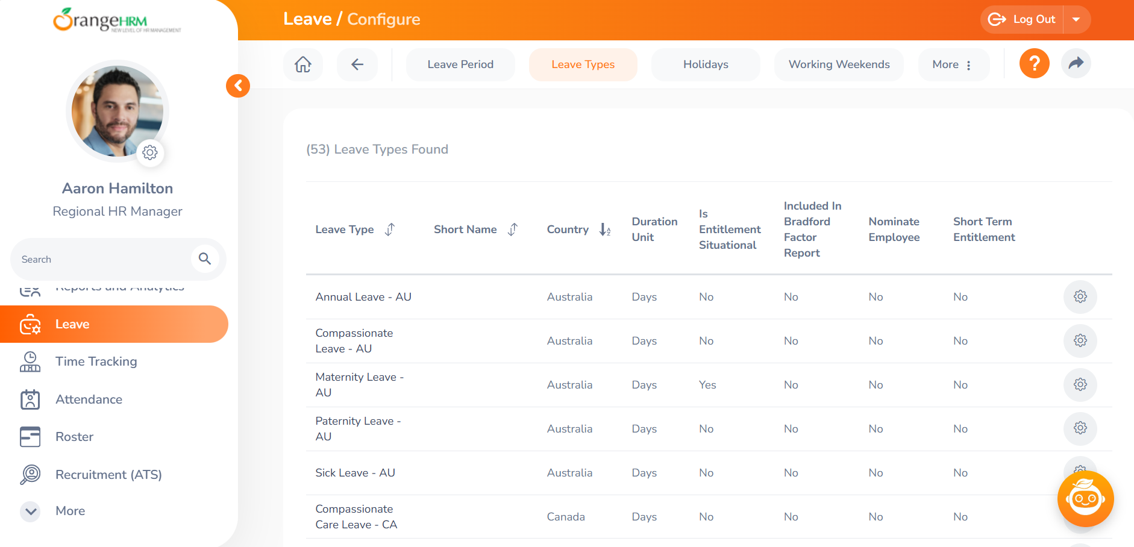The height and width of the screenshot is (547, 1134).
Task: Switch to the Holidays tab
Action: 706,64
